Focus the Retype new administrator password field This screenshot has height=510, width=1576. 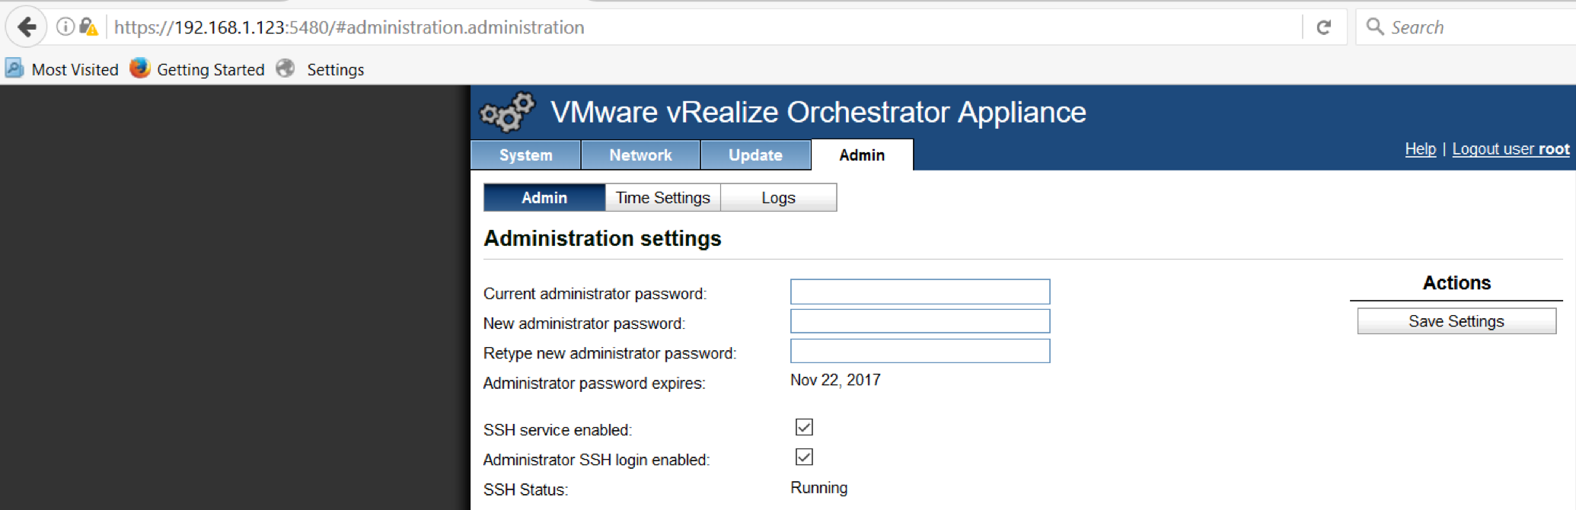pos(920,351)
